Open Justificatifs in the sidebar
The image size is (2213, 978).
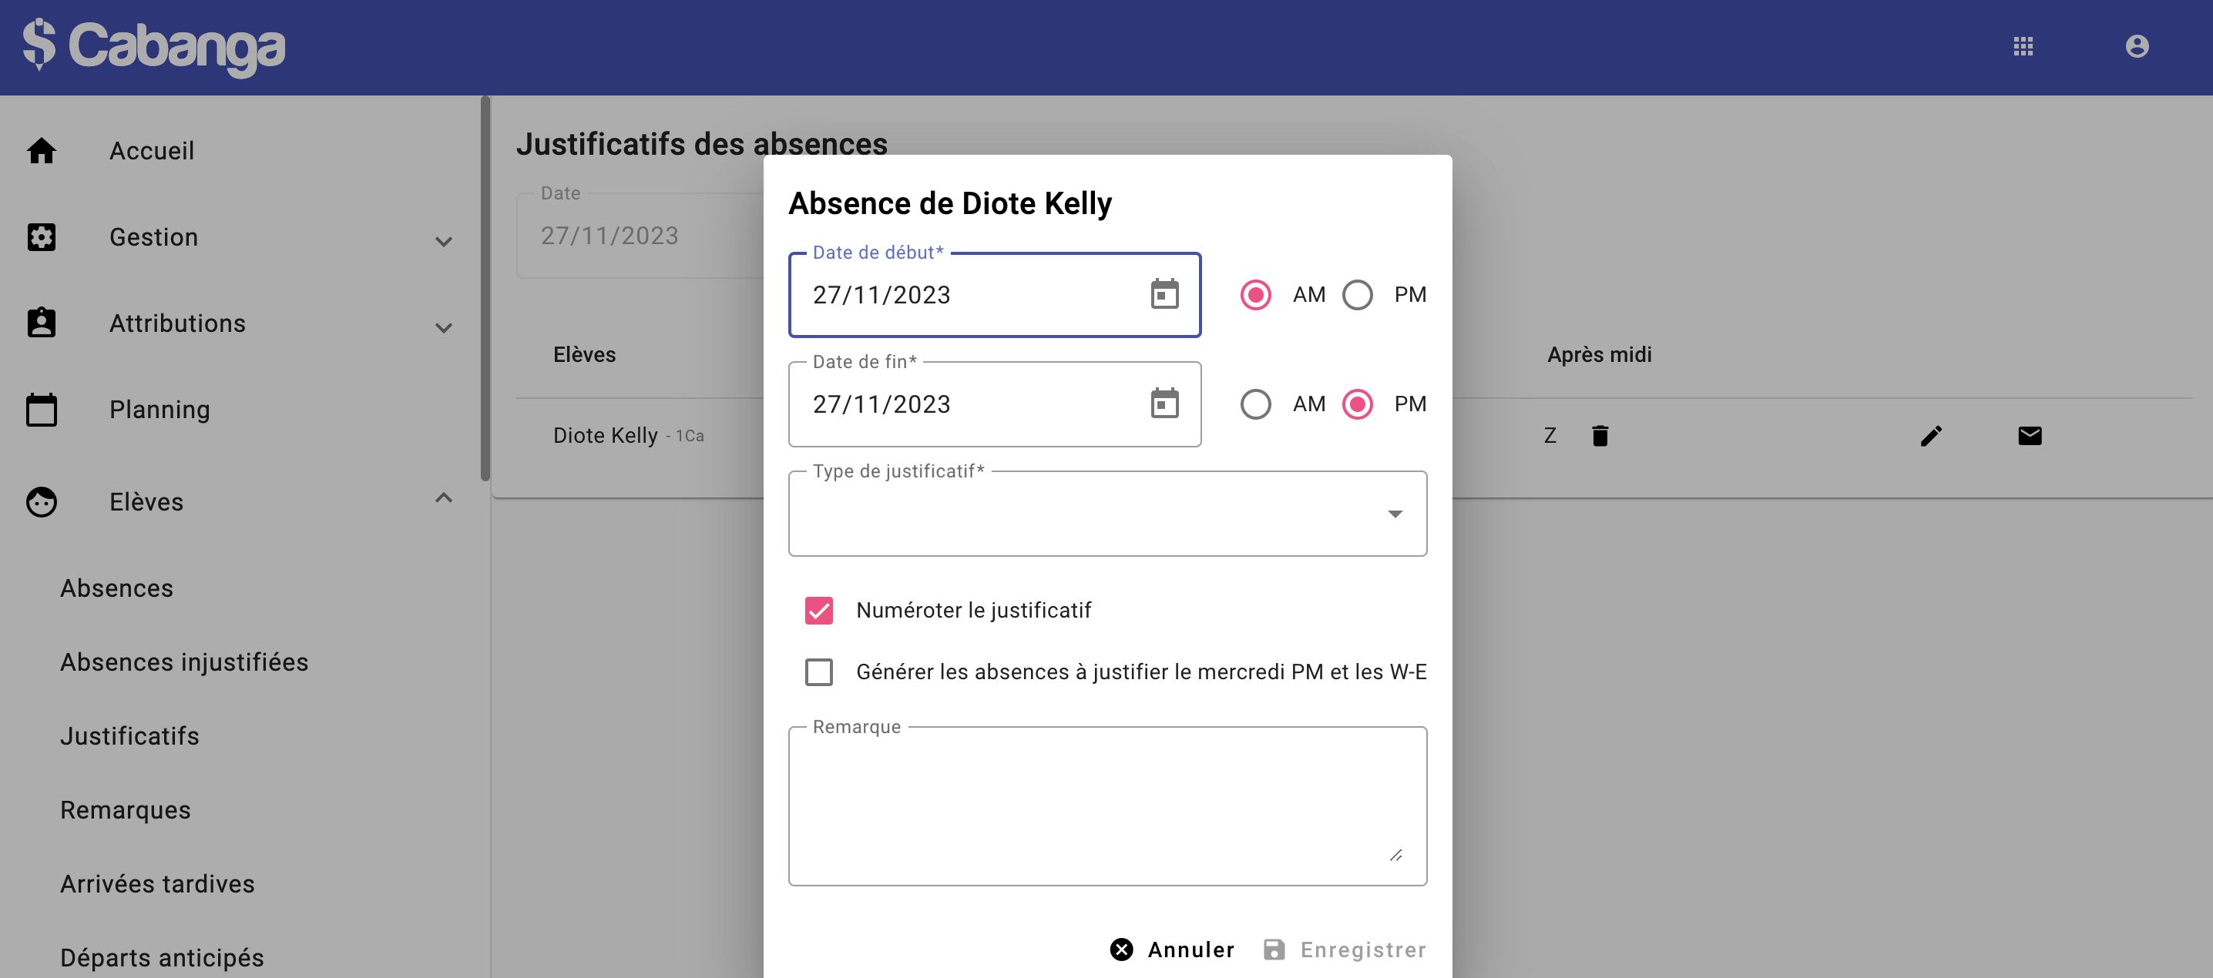[x=129, y=736]
